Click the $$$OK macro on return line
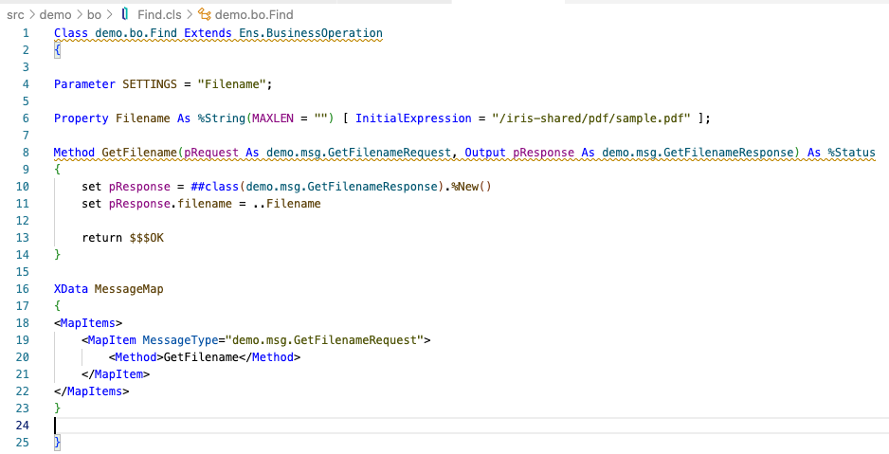Image resolution: width=889 pixels, height=454 pixels. point(147,238)
